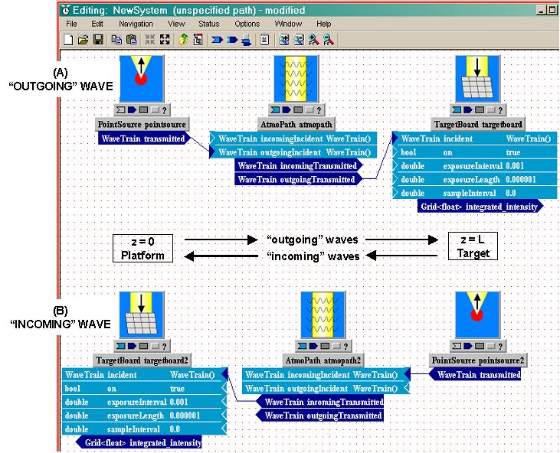Click the New system toolbar icon

(x=68, y=40)
